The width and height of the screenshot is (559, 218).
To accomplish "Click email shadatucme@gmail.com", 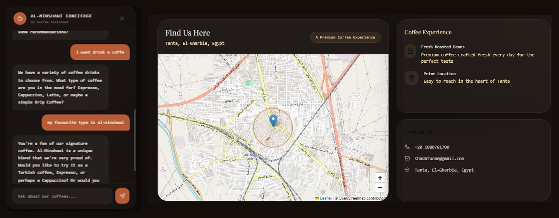I will (x=439, y=159).
